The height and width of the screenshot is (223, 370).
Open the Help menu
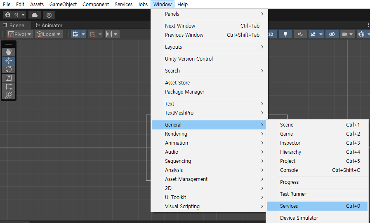[182, 4]
